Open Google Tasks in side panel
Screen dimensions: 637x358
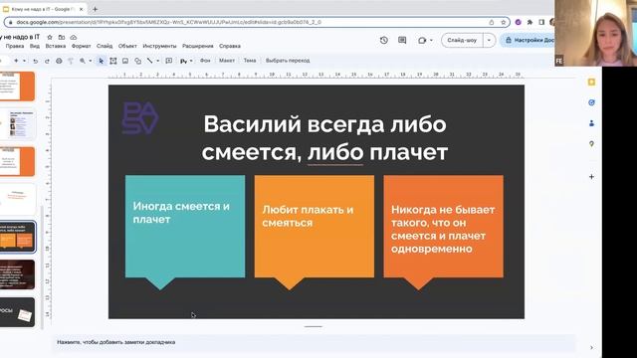point(591,102)
